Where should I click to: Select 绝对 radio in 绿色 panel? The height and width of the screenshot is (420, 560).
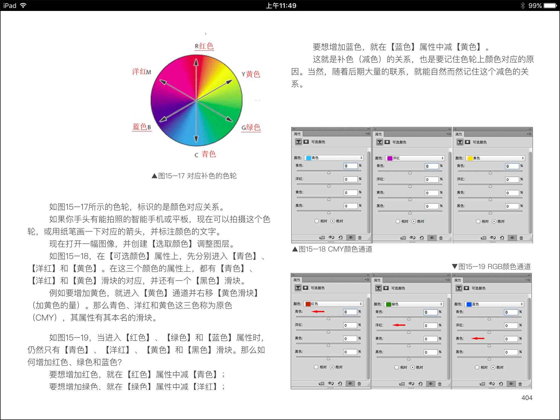click(x=413, y=367)
